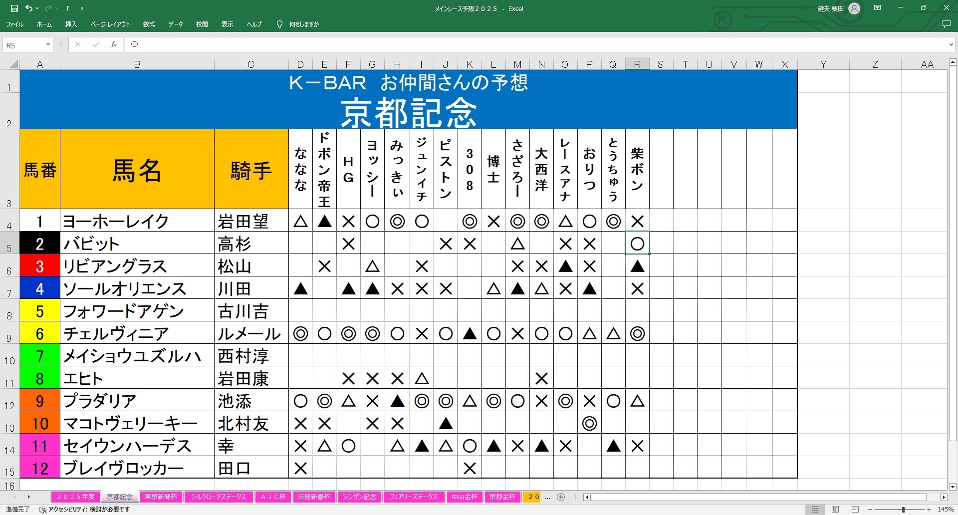This screenshot has height=515, width=958.
Task: Select the 馬名 header cell
Action: pyautogui.click(x=137, y=169)
